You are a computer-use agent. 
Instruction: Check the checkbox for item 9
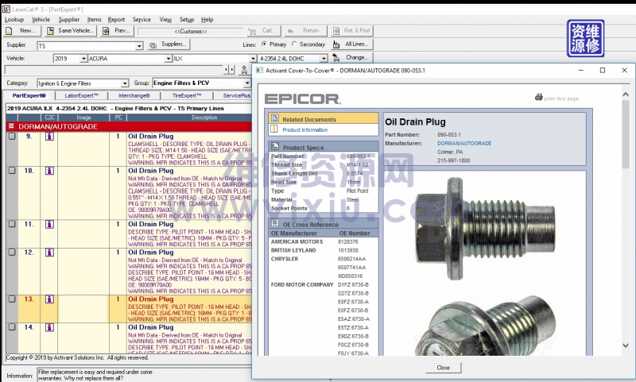pyautogui.click(x=12, y=137)
